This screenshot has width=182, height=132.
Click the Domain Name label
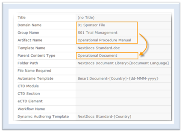30,25
